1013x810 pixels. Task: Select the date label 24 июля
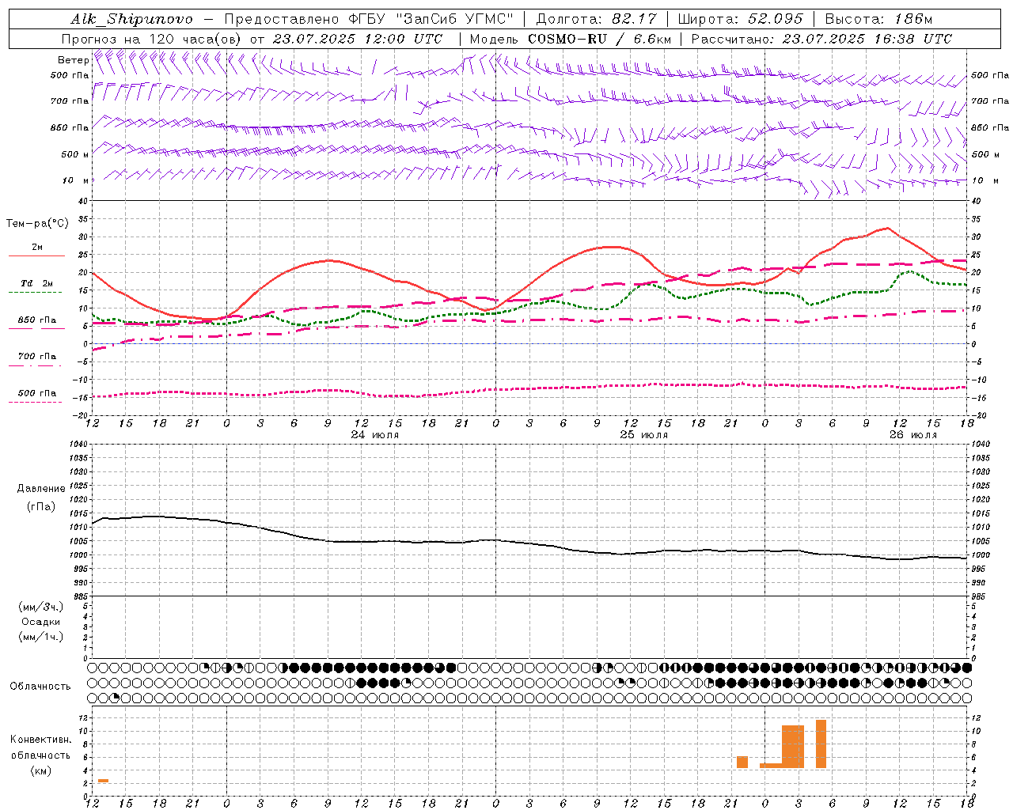tap(375, 435)
